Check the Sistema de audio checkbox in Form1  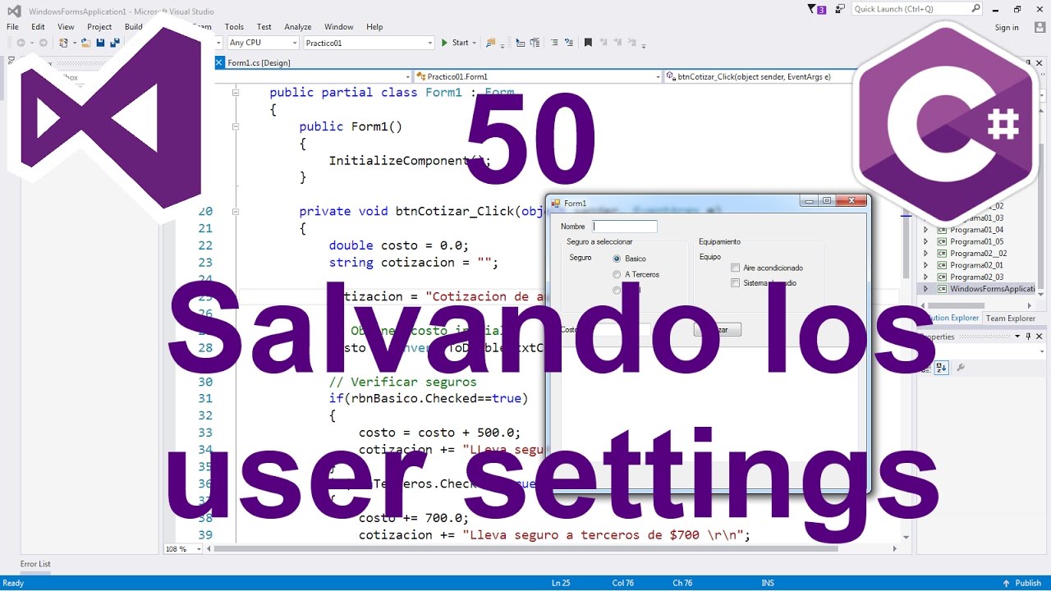pos(736,283)
